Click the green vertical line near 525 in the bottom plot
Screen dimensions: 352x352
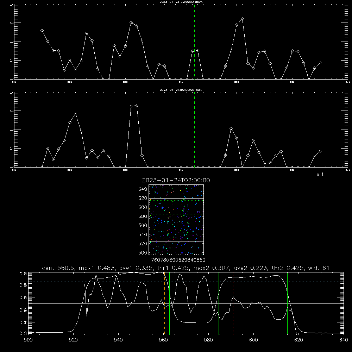(x=85, y=303)
